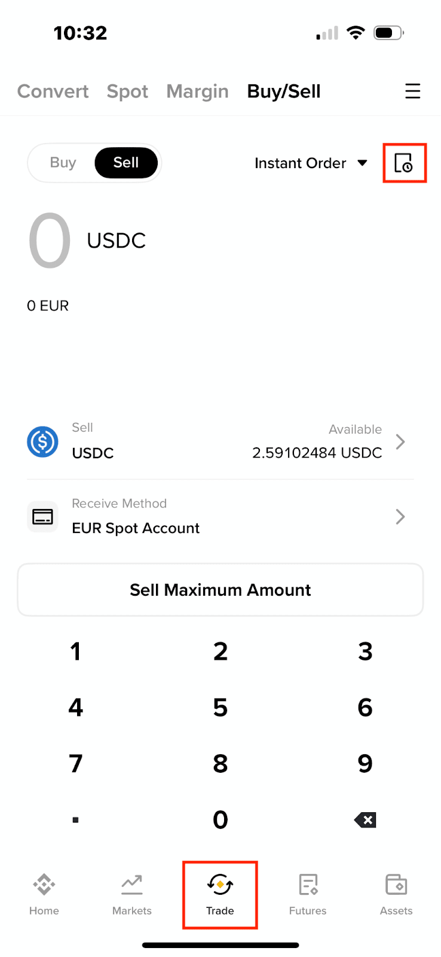Tap the backspace delete key icon
This screenshot has height=957, width=441.
click(365, 820)
